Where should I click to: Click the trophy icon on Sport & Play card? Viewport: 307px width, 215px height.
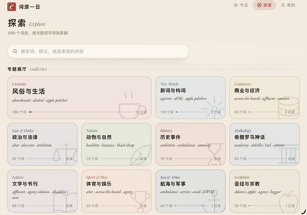click(141, 201)
